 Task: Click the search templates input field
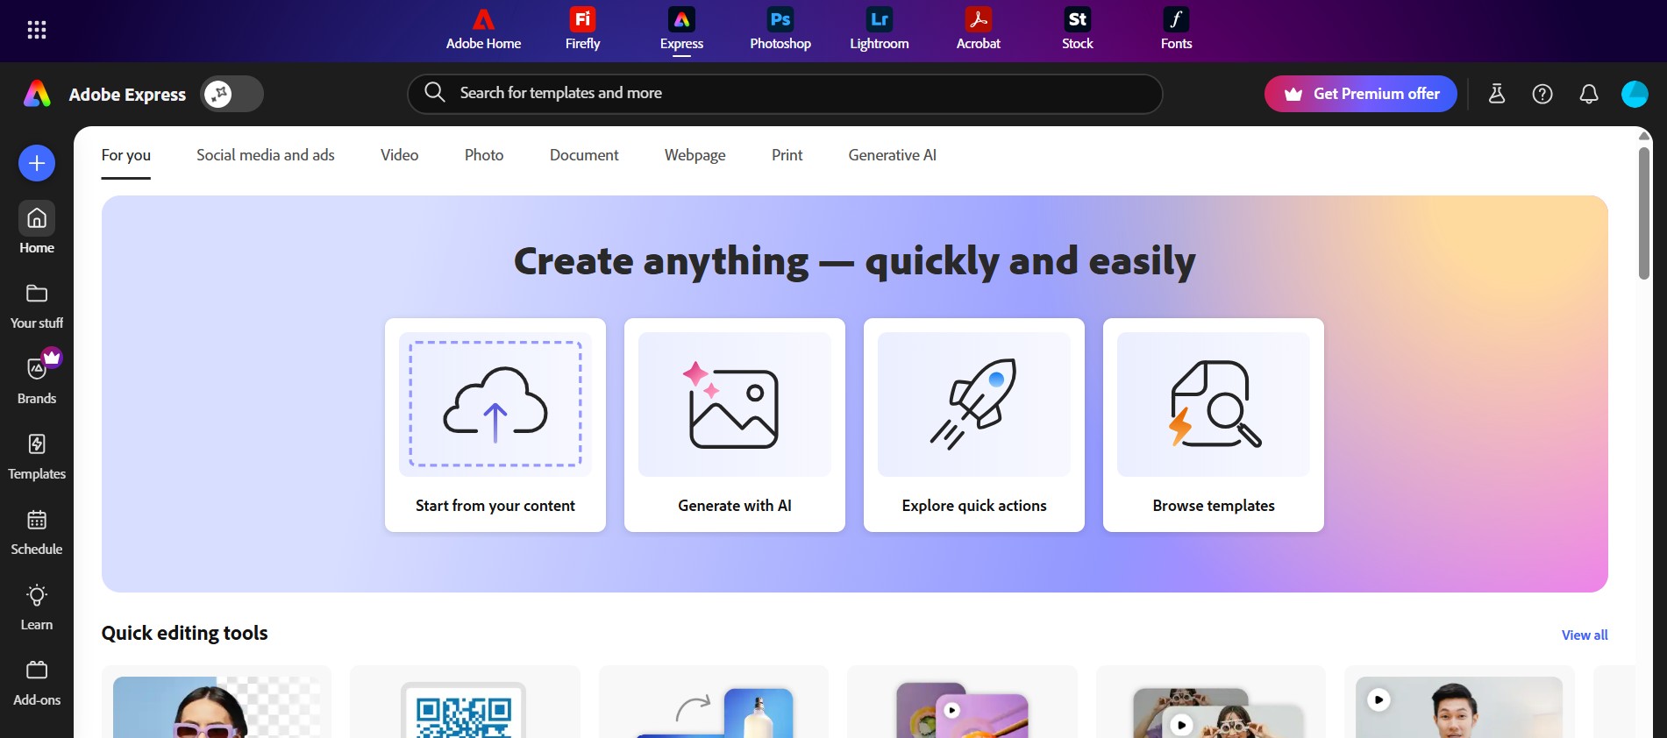(x=785, y=94)
